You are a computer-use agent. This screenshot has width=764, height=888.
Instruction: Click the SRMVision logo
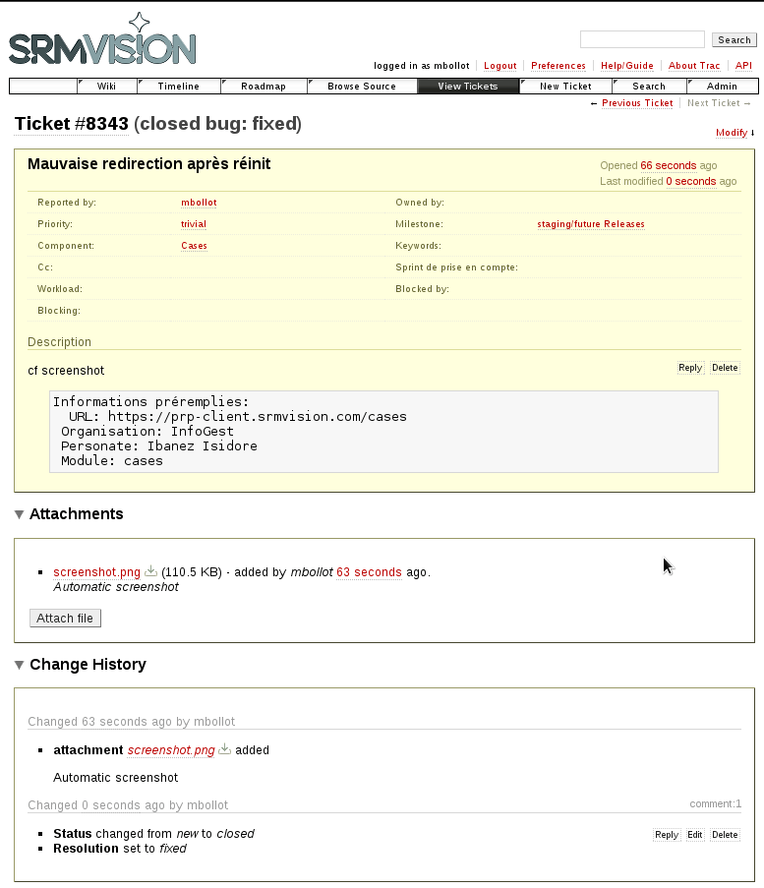(x=102, y=41)
